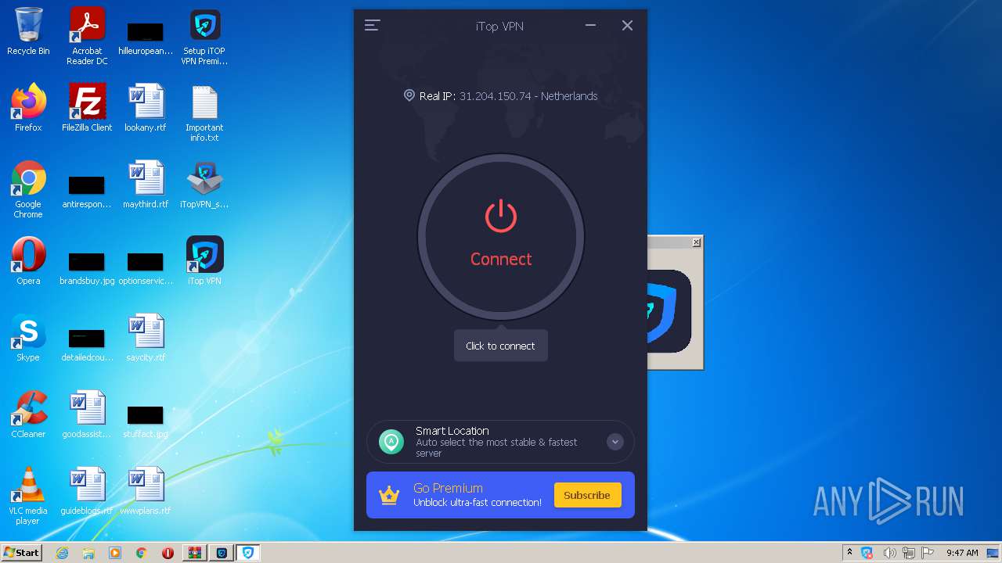Click the yellow Subscribe button
Screen dimensions: 1002x563
tap(587, 495)
